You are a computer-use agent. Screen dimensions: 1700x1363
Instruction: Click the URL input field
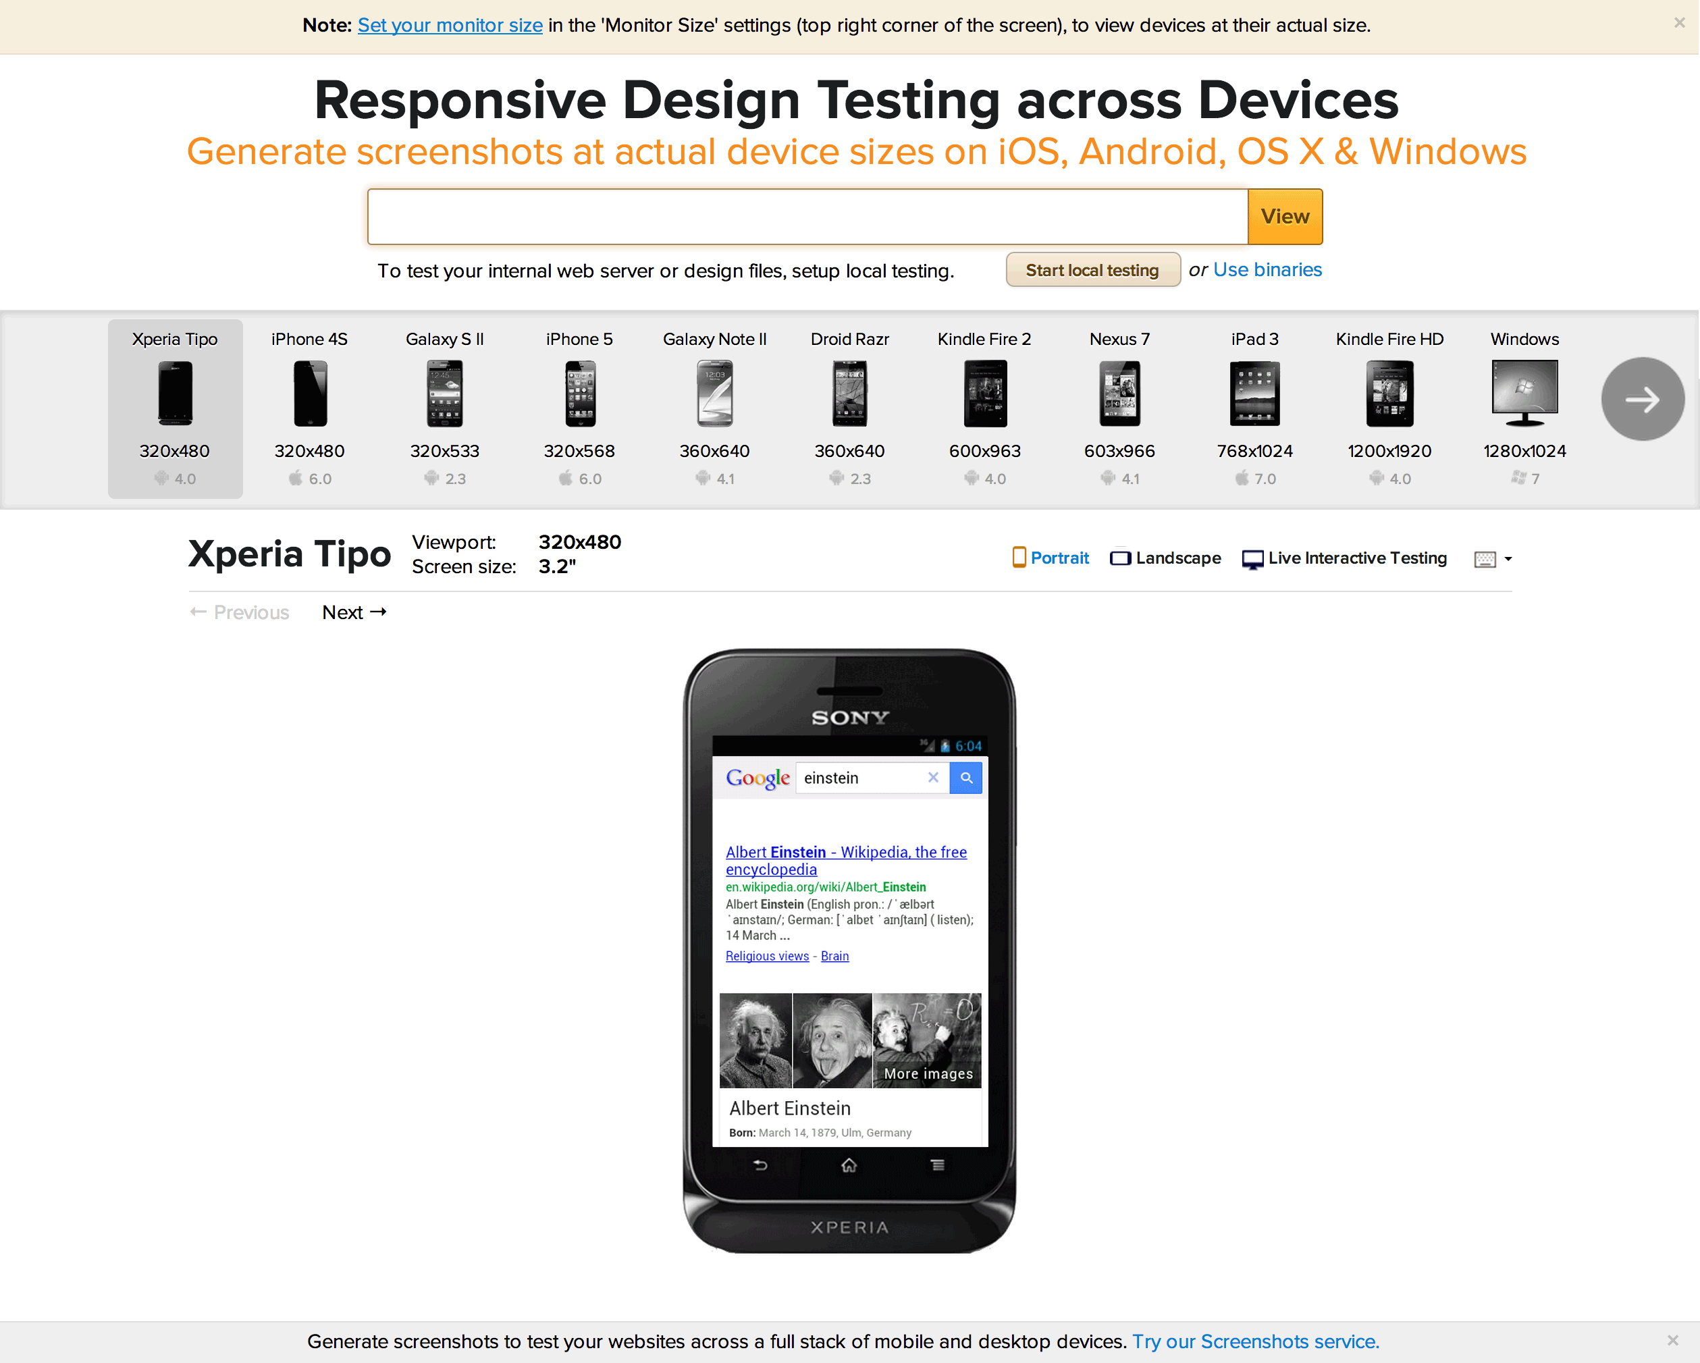807,217
